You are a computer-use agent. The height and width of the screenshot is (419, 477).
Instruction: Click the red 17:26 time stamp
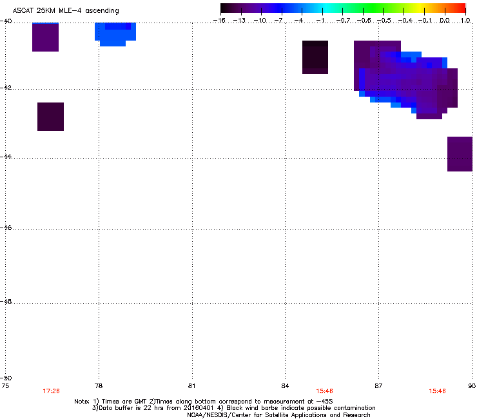coord(51,391)
